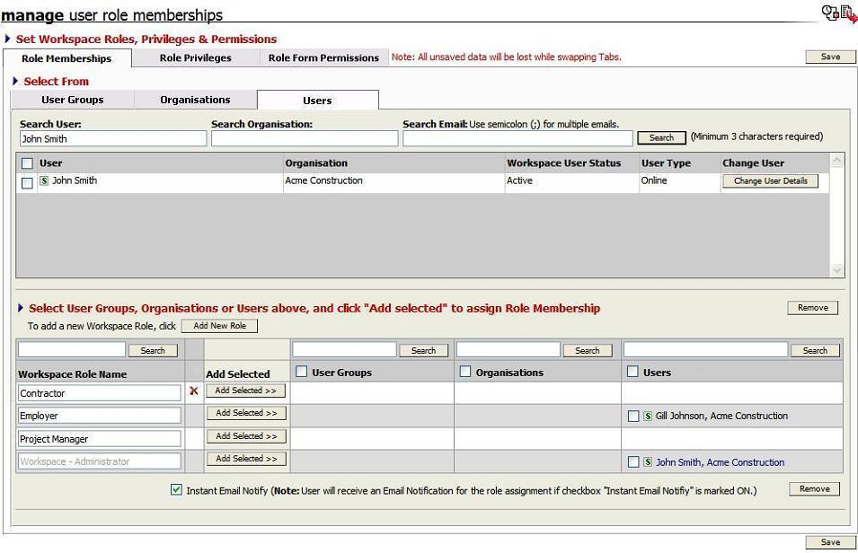Click the S icon next to Gill Johnson
Image resolution: width=858 pixels, height=553 pixels.
[x=648, y=417]
